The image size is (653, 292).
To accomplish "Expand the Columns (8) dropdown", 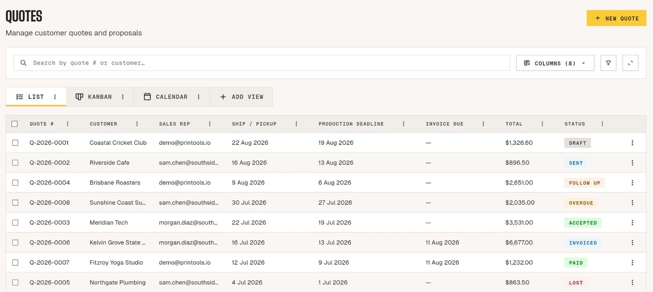I will point(555,63).
